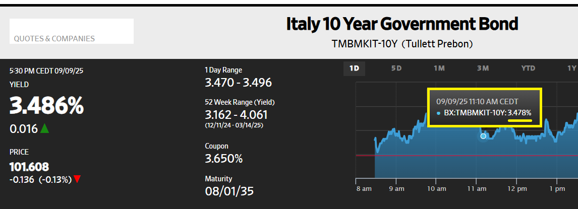Click the green up arrow beside yield change
This screenshot has height=209, width=578.
[x=44, y=129]
